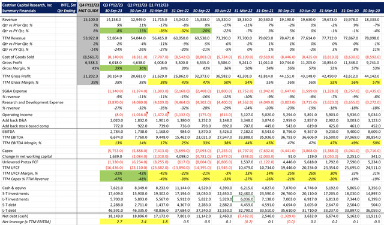The height and width of the screenshot is (225, 384).
Task: Select the Summary Financials header cell
Action: pos(19,11)
